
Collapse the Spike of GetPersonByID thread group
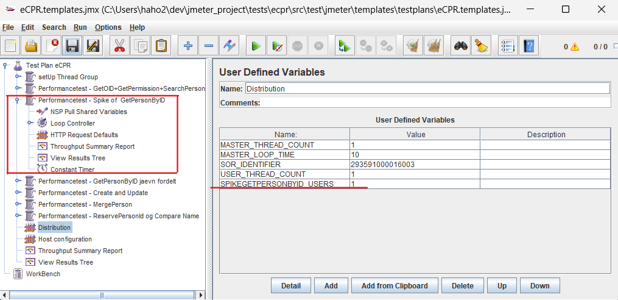[x=18, y=100]
